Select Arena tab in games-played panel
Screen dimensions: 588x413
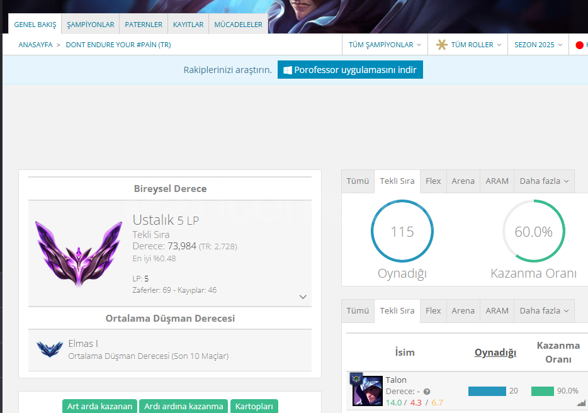(x=463, y=181)
